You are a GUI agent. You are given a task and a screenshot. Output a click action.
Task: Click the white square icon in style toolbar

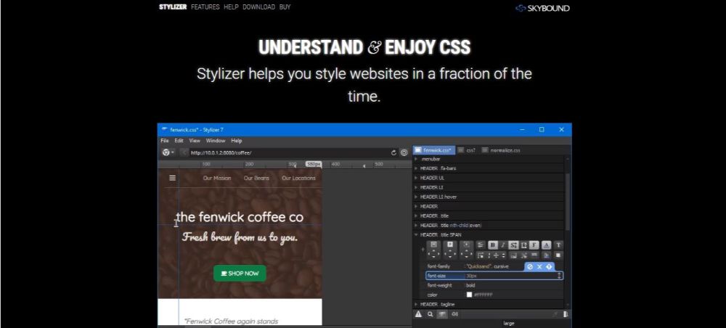[x=558, y=255]
